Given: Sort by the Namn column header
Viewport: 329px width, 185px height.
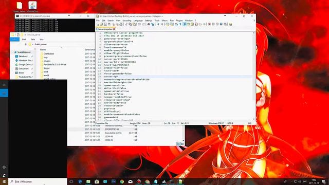Looking at the screenshot, I should (x=43, y=50).
